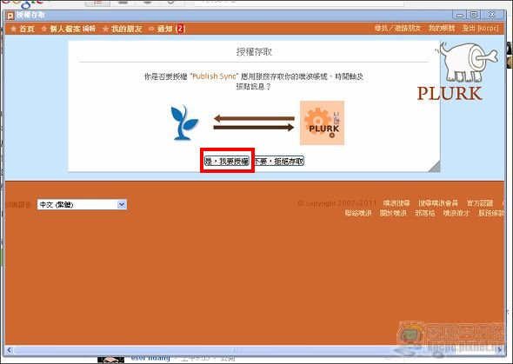The image size is (513, 364).
Task: Click the 不要，拒絕存取 deny button
Action: (x=279, y=161)
